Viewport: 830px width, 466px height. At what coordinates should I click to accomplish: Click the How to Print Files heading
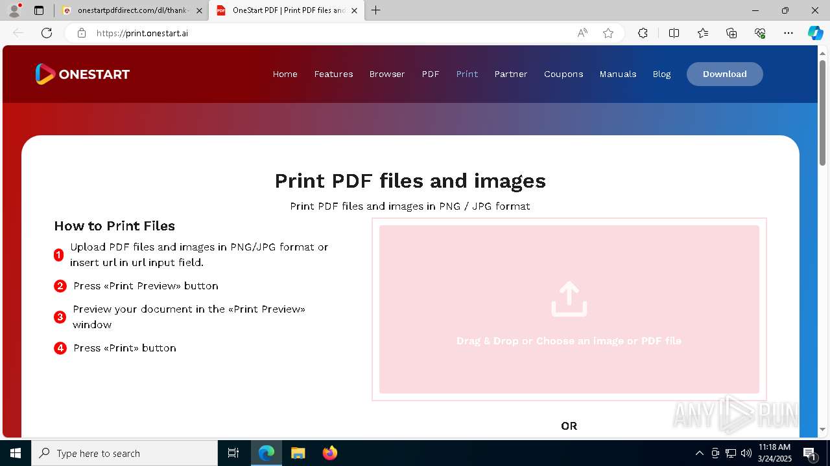tap(115, 226)
